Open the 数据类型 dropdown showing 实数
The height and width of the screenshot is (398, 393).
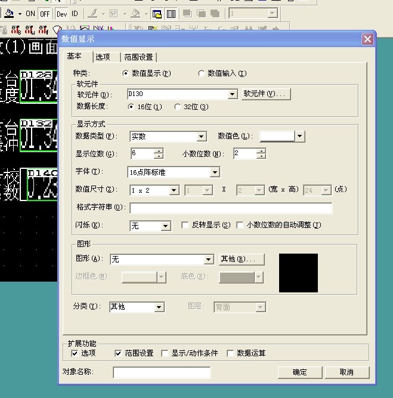(x=201, y=137)
